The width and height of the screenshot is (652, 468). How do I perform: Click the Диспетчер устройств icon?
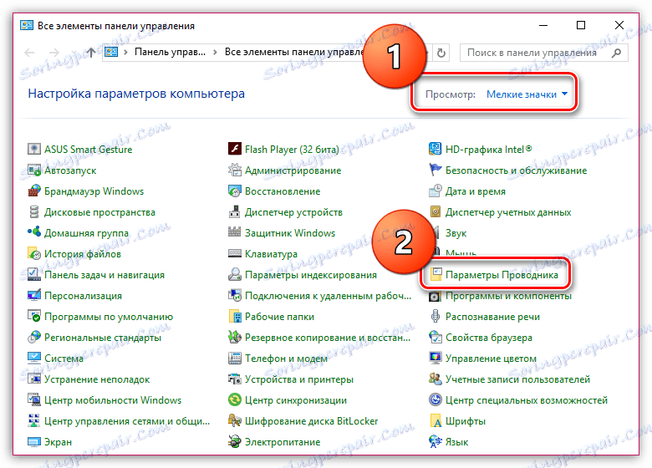click(235, 212)
